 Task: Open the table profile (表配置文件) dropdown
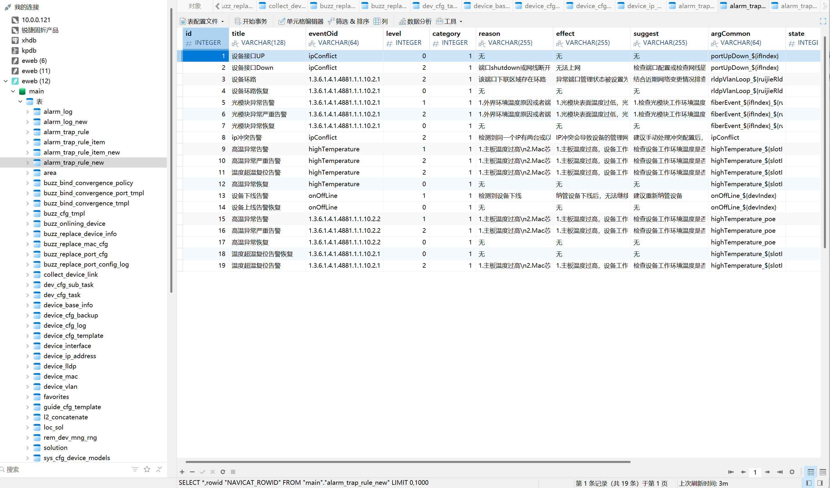(202, 22)
